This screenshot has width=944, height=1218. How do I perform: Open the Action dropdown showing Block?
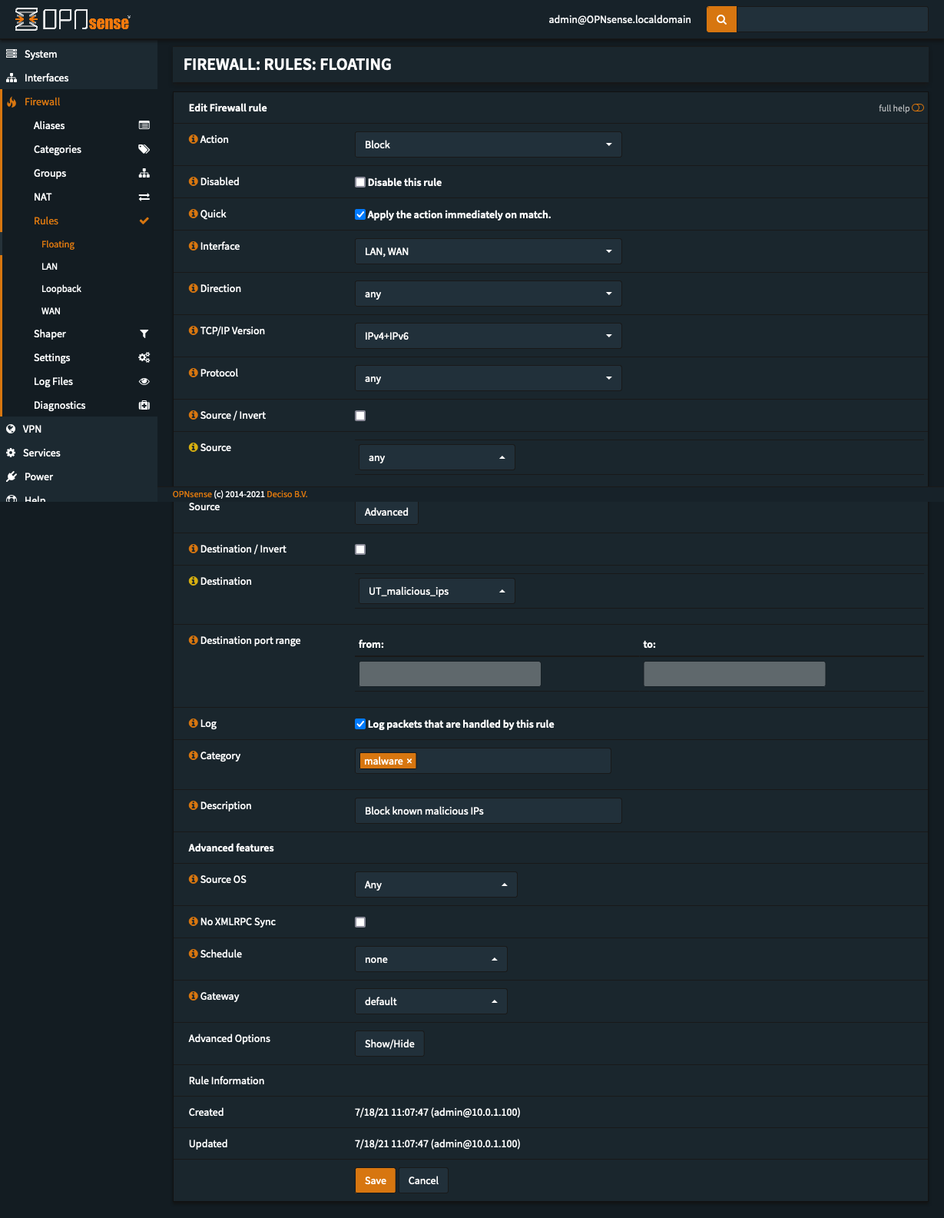point(488,144)
